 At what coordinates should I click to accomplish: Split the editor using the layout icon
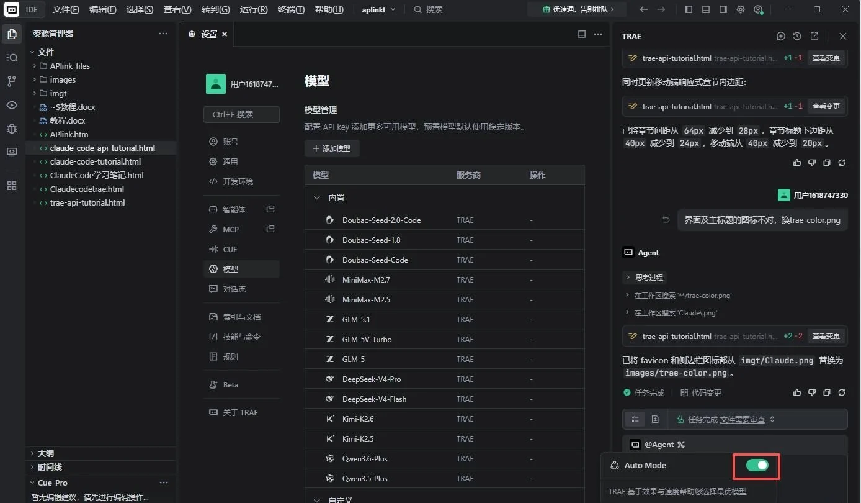click(582, 34)
